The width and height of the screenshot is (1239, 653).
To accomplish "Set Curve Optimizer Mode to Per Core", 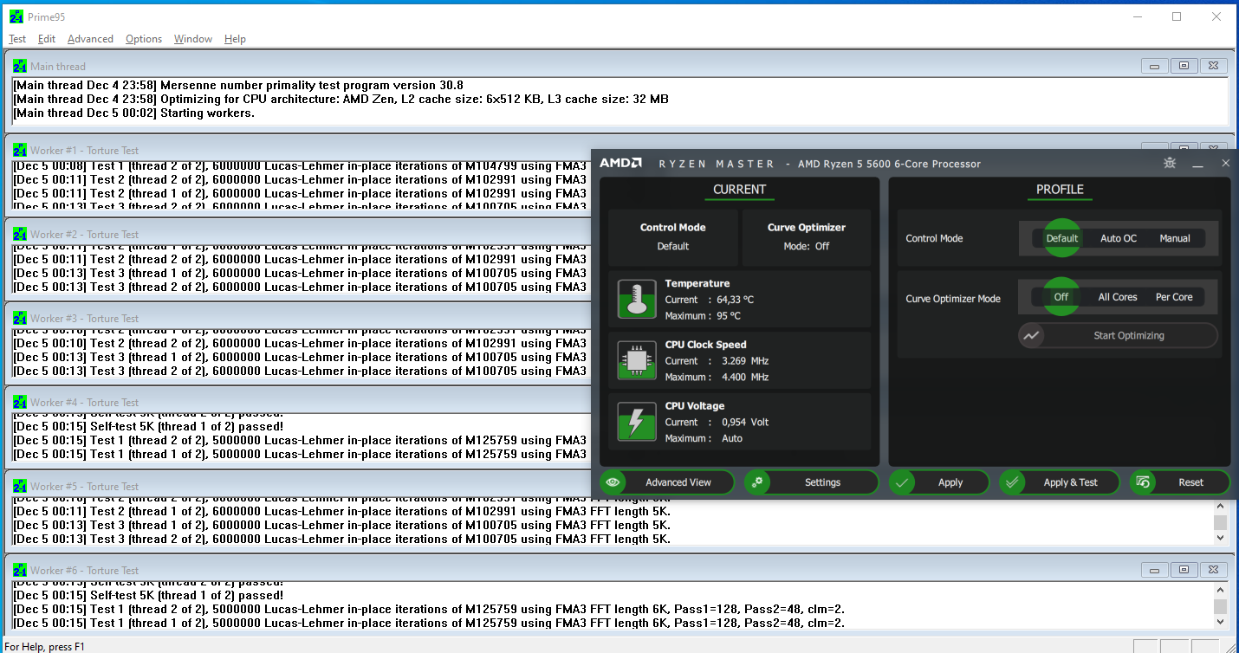I will point(1174,297).
